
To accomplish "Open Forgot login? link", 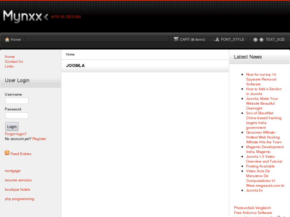I will (x=16, y=134).
